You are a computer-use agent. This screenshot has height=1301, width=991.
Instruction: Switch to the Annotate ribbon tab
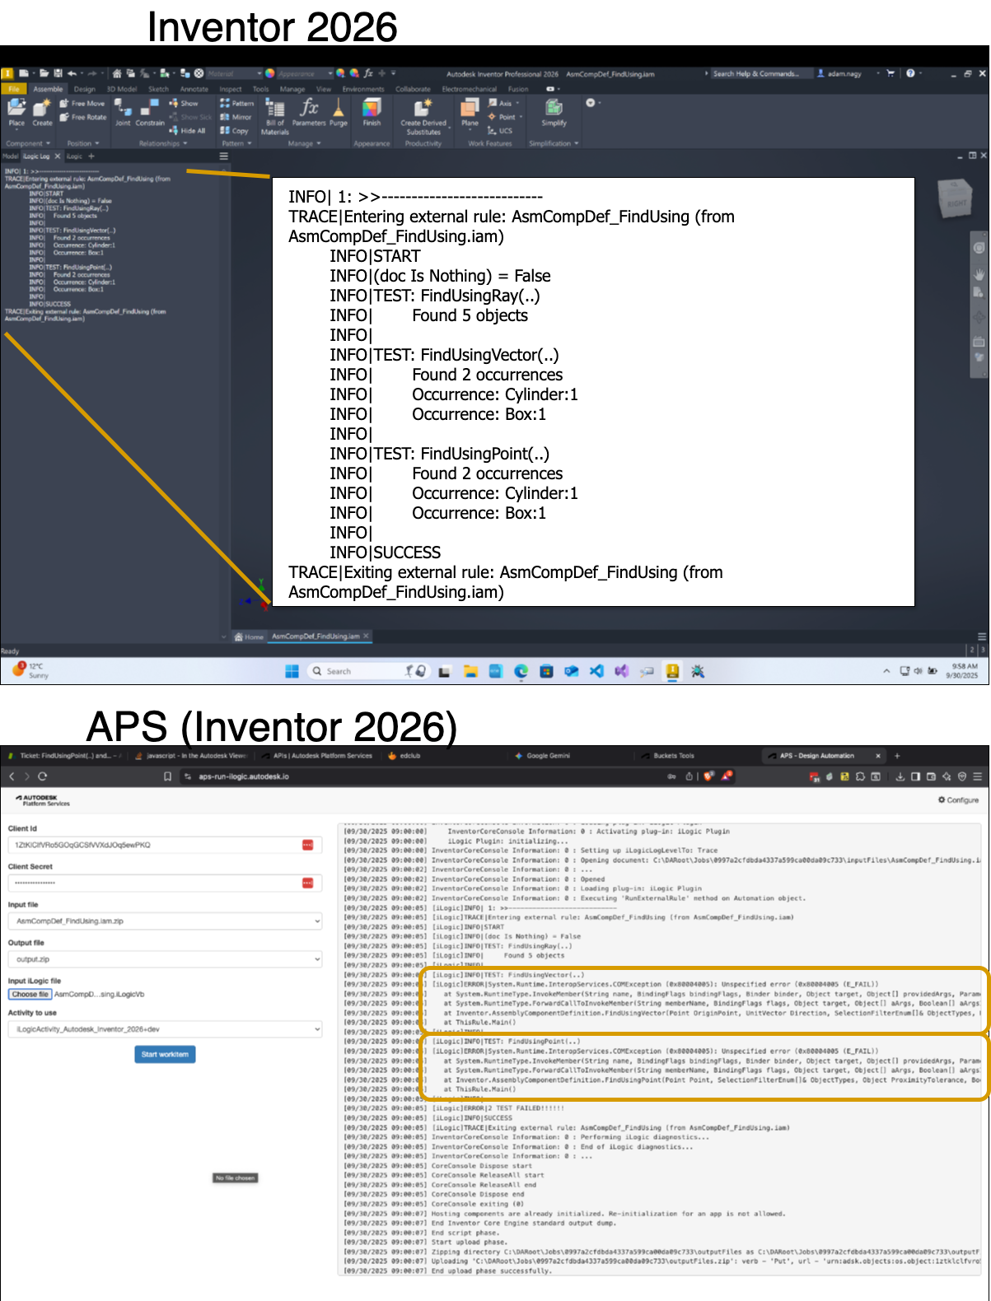pos(194,89)
